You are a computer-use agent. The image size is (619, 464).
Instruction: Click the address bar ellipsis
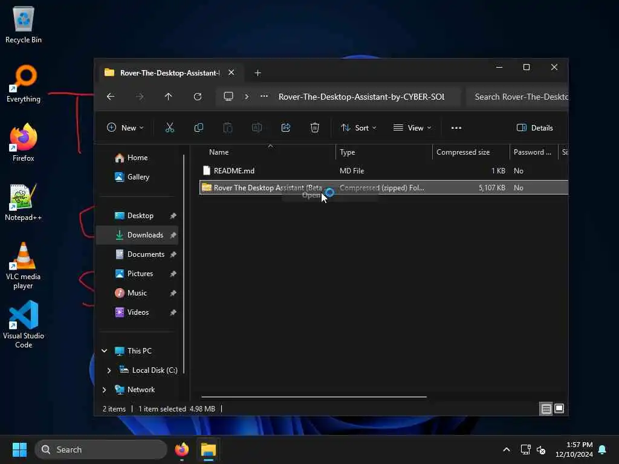coord(264,96)
